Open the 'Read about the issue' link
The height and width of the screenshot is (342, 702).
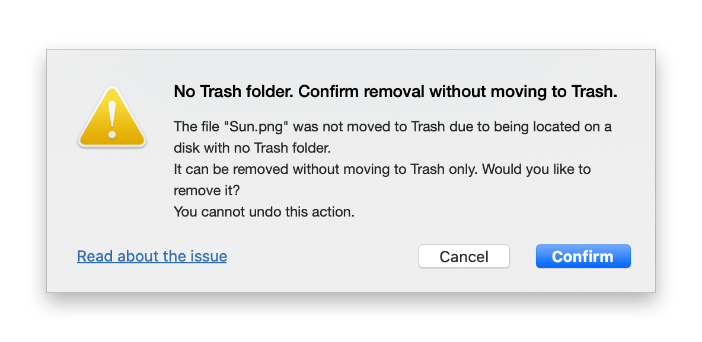pos(152,256)
